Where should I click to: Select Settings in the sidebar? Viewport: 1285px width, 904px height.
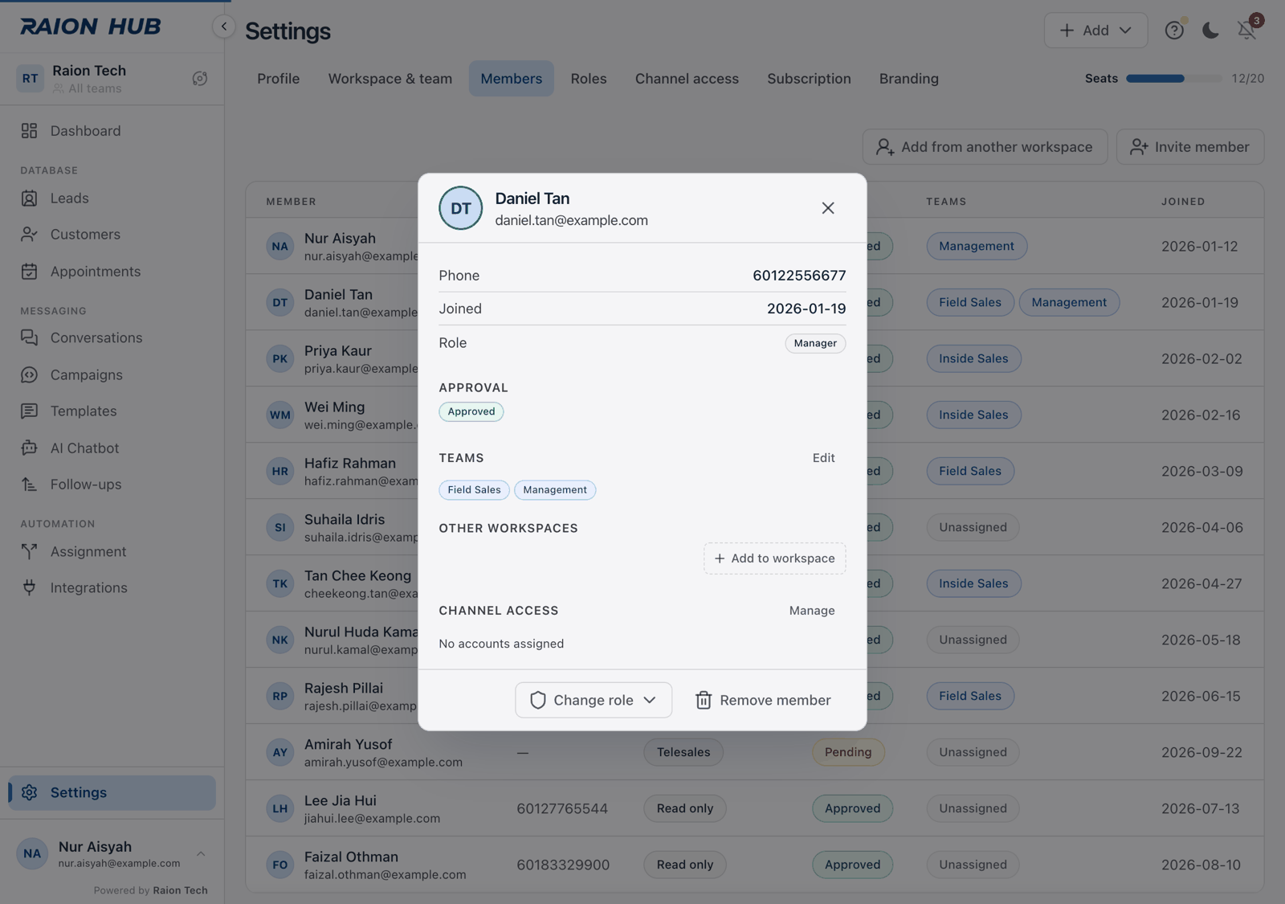pos(112,793)
